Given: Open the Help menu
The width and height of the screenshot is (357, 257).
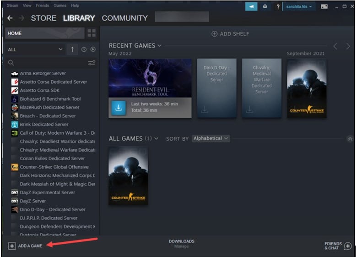Looking at the screenshot, I should [x=75, y=5].
